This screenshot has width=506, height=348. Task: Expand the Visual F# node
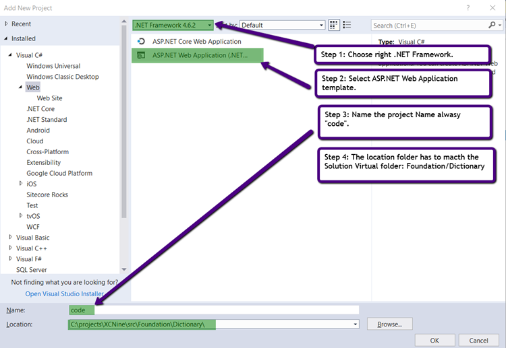pyautogui.click(x=11, y=258)
